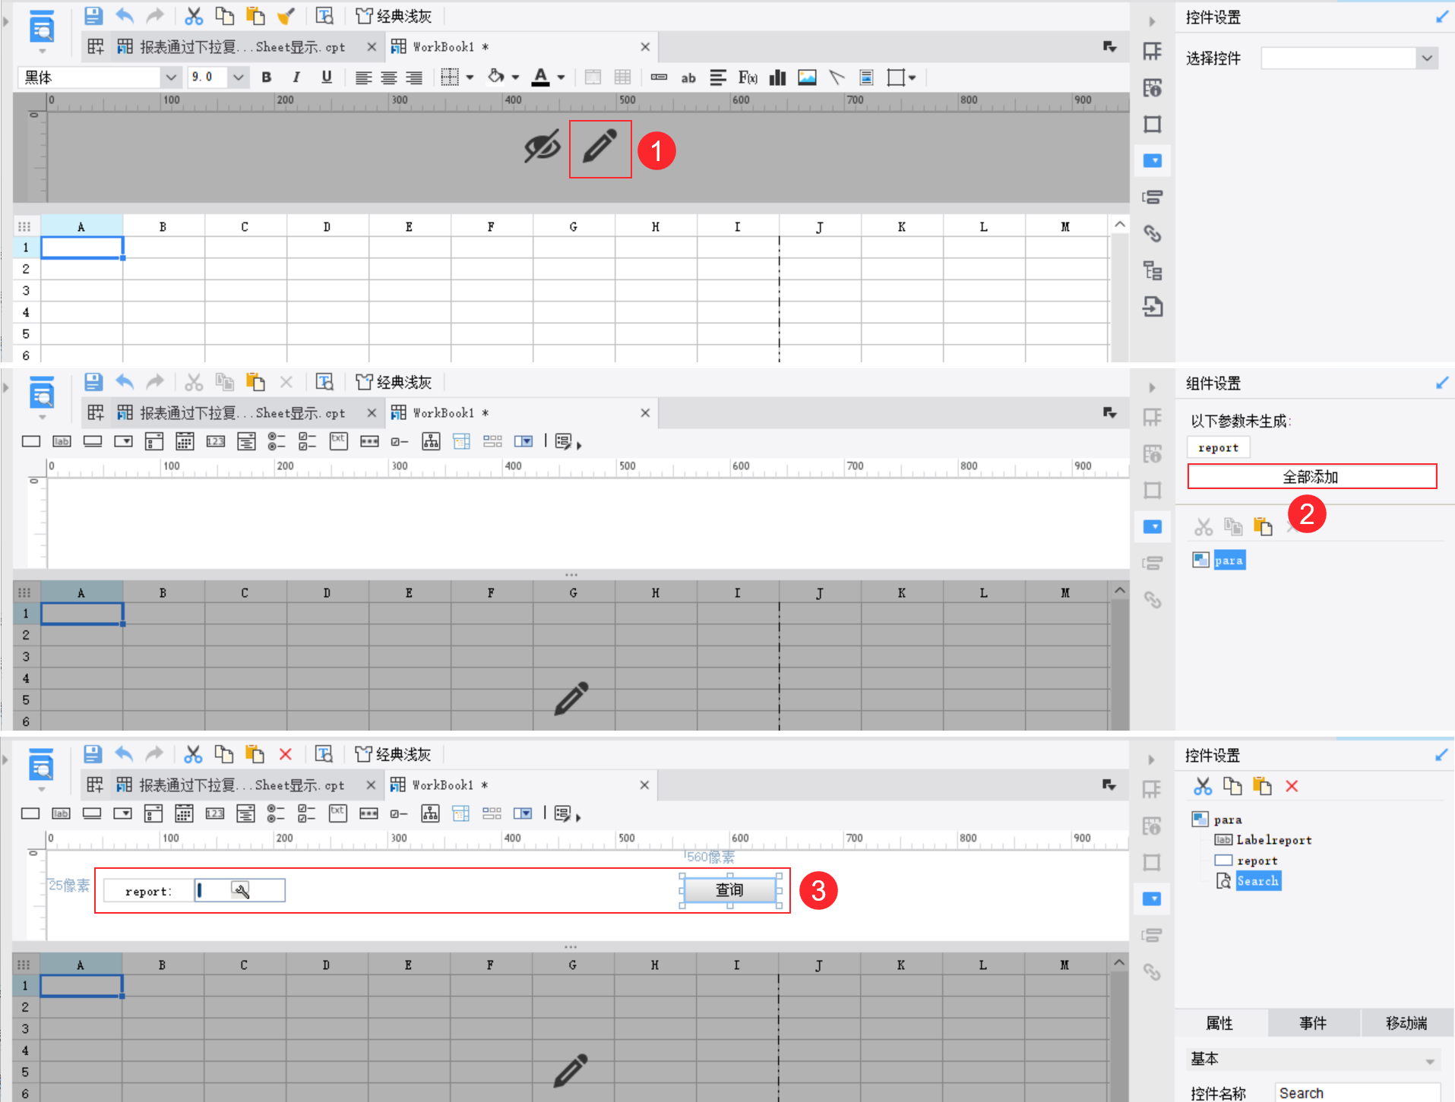Click the 查询 button
1455x1102 pixels.
click(x=729, y=890)
